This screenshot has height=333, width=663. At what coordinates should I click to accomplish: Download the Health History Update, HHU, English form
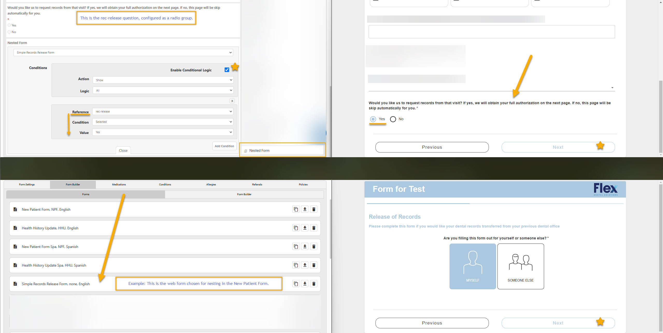pyautogui.click(x=305, y=228)
